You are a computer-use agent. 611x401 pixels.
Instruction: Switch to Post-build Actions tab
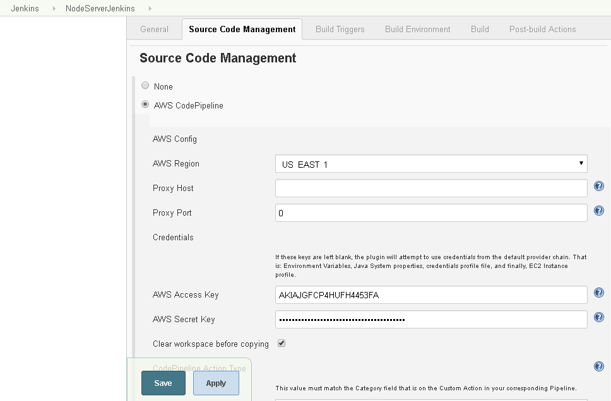pos(542,29)
